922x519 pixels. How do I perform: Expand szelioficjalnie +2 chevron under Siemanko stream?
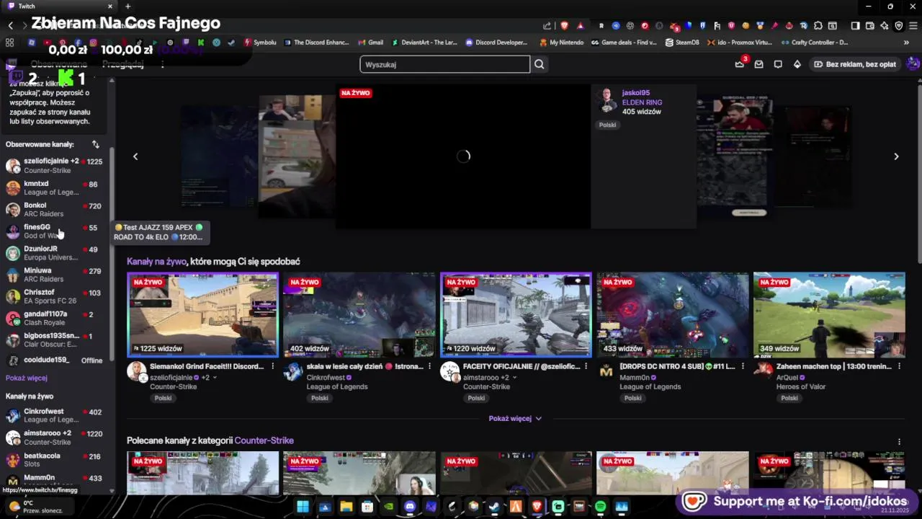214,378
